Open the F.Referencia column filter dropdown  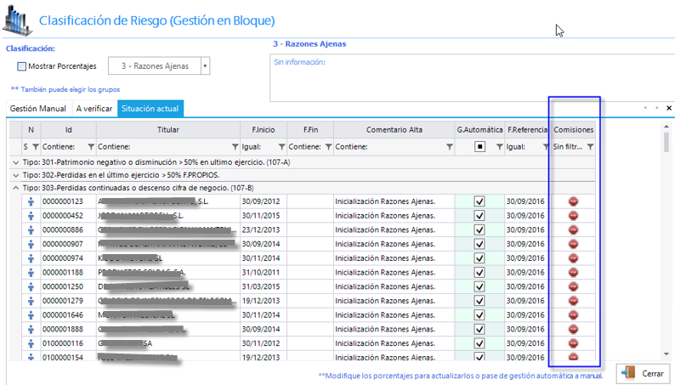point(546,147)
